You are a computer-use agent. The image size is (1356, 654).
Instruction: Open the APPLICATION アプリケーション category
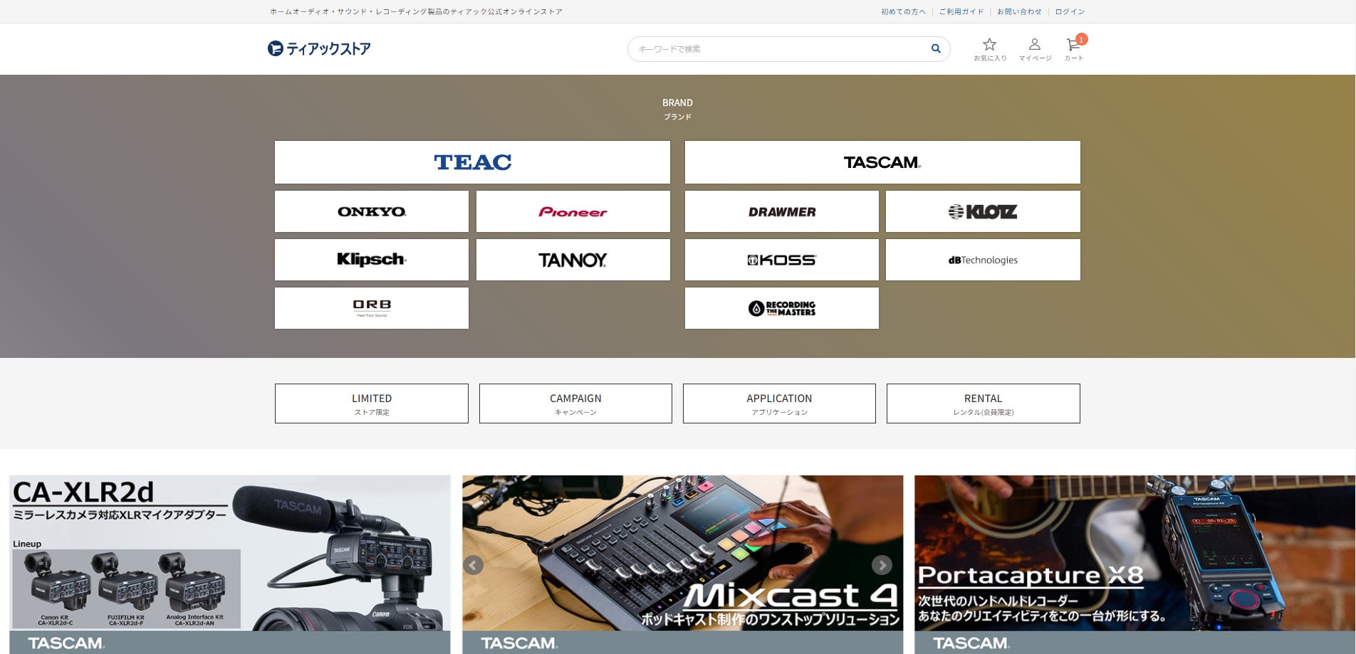click(x=779, y=404)
